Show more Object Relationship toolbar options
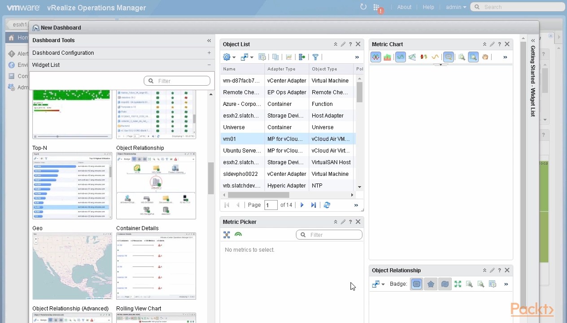The image size is (567, 323). click(506, 284)
